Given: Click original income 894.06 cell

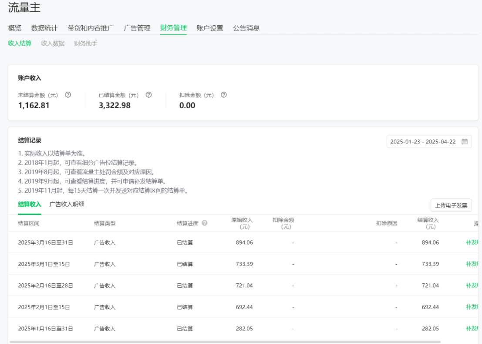Looking at the screenshot, I should point(244,242).
